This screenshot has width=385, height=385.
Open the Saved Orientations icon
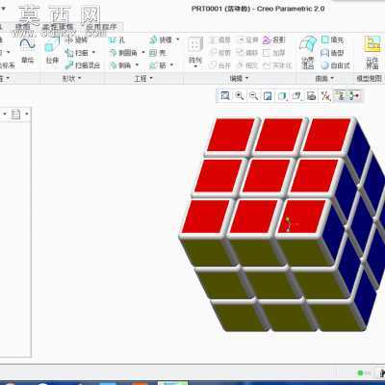pos(297,95)
